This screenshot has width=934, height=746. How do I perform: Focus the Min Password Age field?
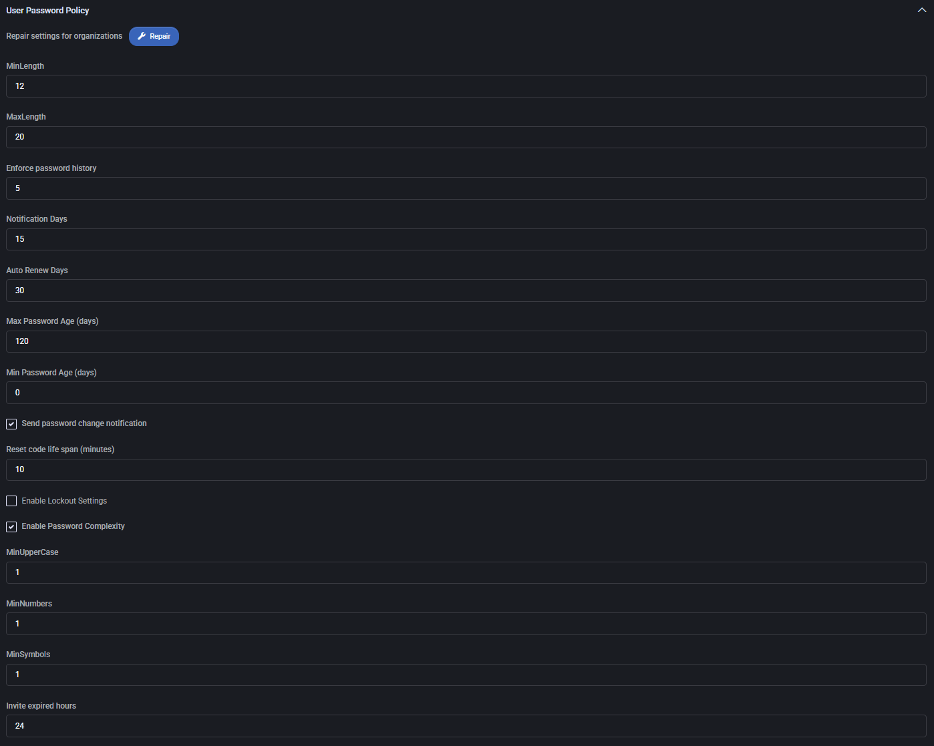466,393
